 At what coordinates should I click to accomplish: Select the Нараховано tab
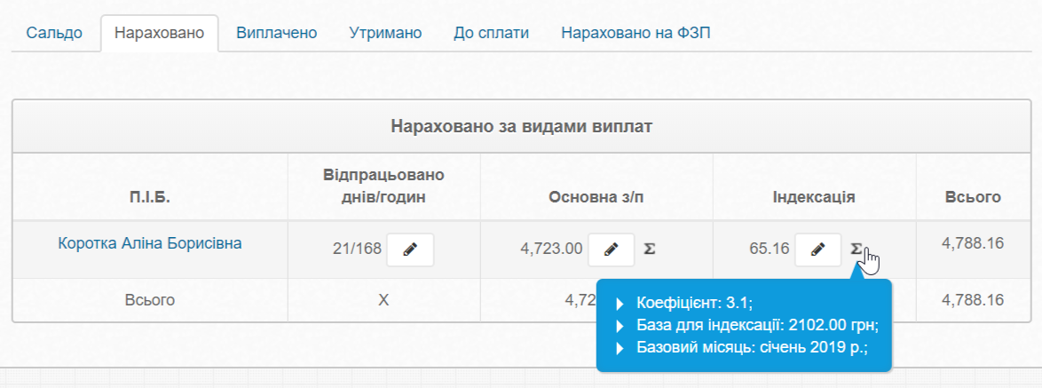tap(159, 34)
